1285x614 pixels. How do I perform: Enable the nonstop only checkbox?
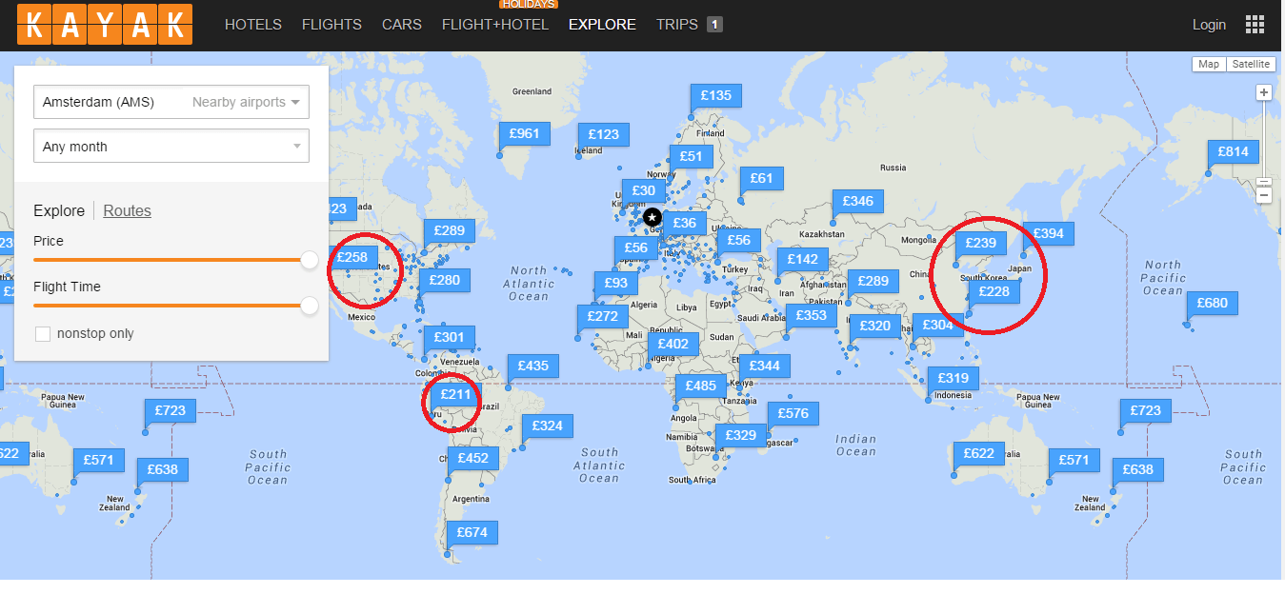[42, 333]
